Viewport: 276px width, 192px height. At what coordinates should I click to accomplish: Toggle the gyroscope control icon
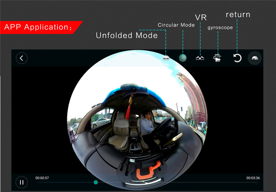point(217,58)
